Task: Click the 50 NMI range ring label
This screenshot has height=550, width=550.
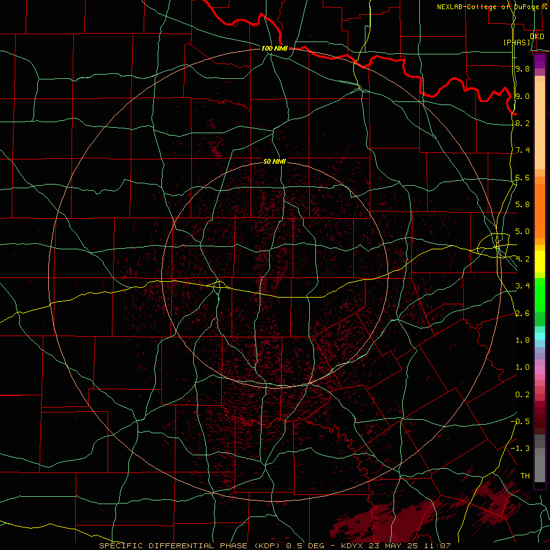Action: (x=274, y=161)
